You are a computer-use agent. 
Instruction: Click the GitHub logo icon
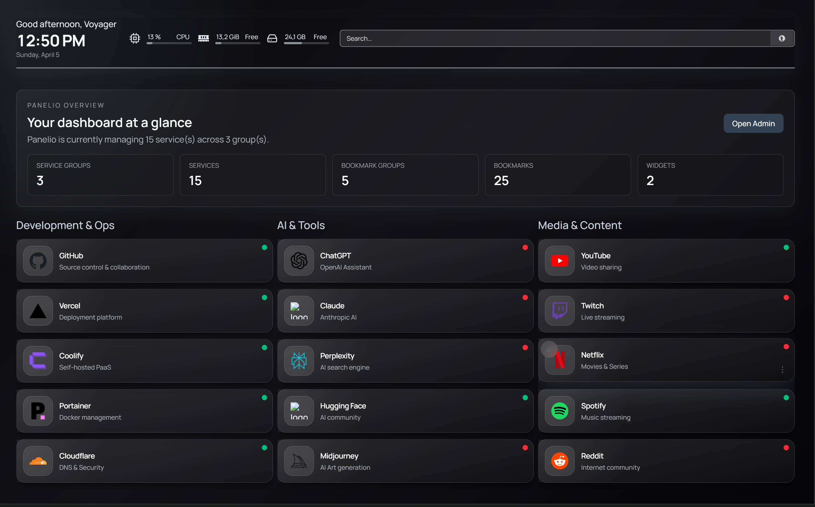38,260
